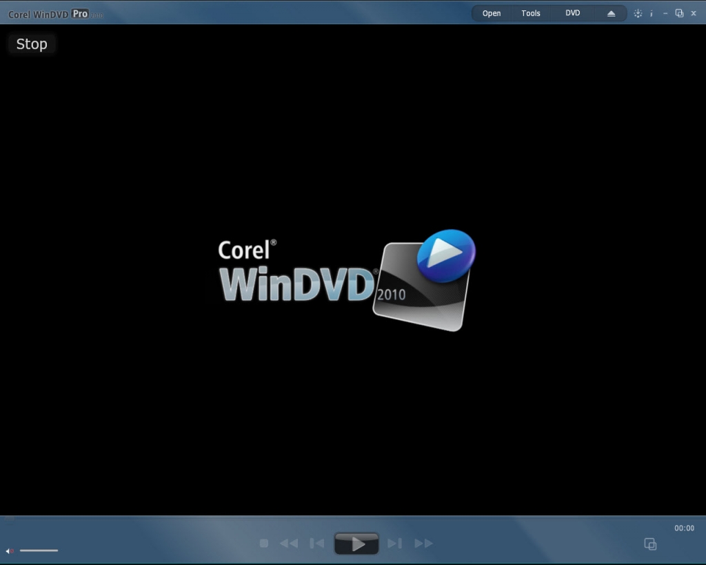
Task: Open the DVD menu
Action: 573,13
